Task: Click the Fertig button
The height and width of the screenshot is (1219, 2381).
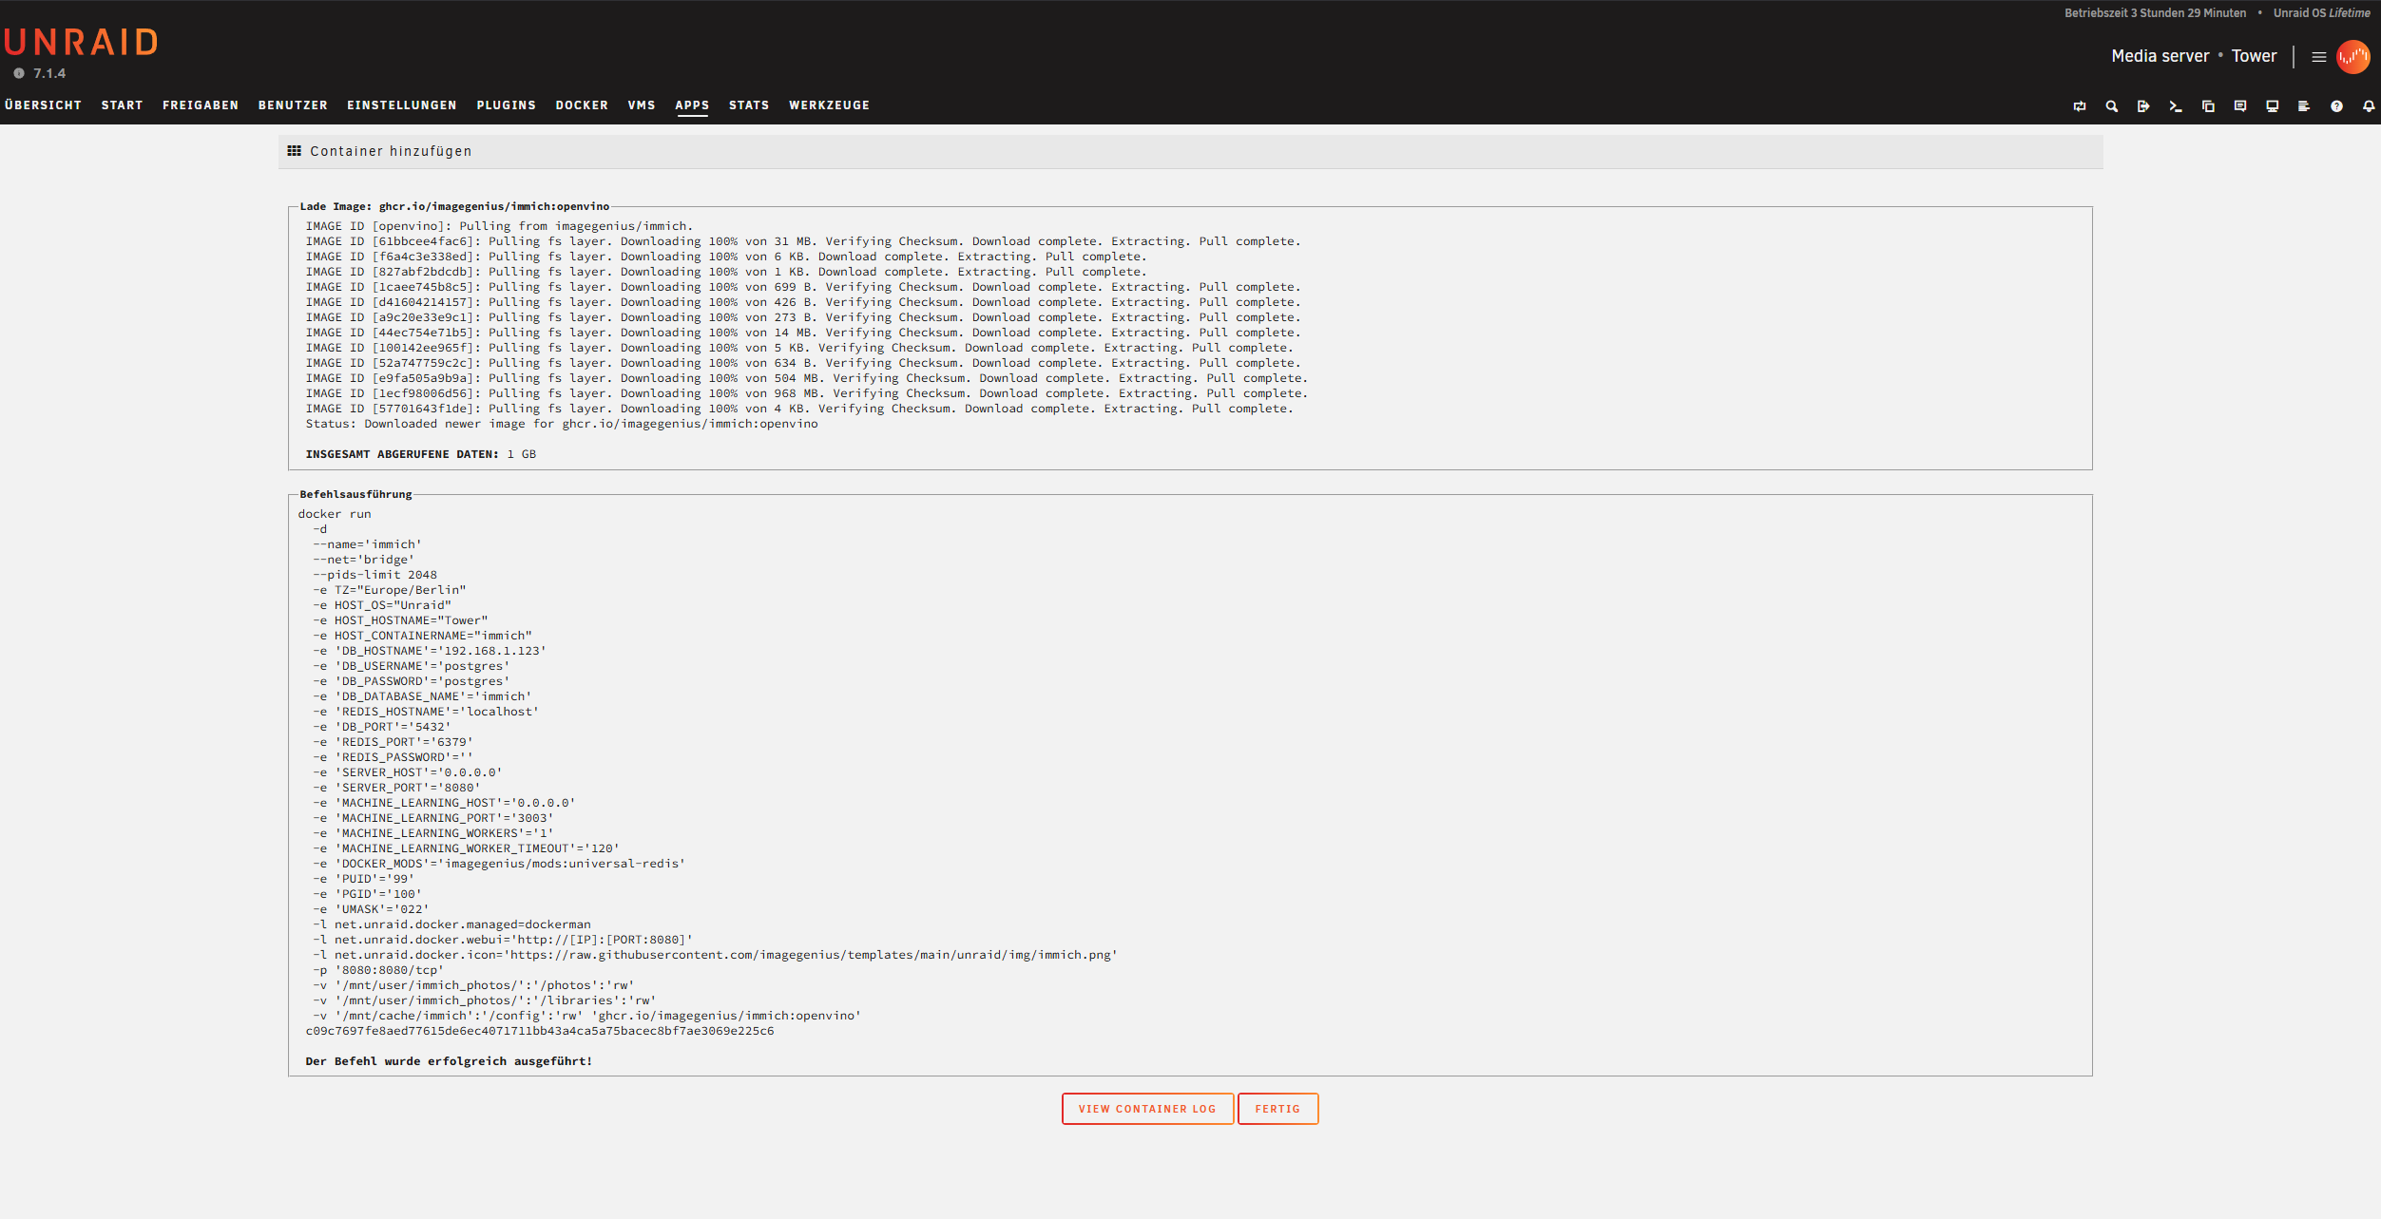Action: (1277, 1109)
